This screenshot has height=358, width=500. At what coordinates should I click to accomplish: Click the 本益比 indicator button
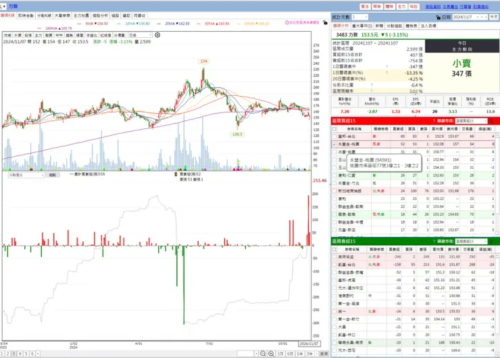point(92,35)
